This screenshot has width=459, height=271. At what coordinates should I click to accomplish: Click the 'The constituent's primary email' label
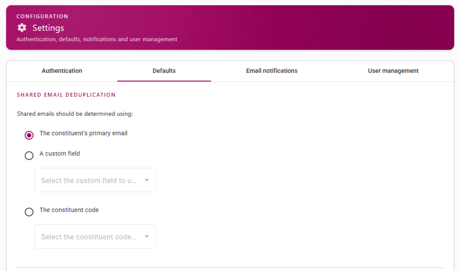point(83,133)
